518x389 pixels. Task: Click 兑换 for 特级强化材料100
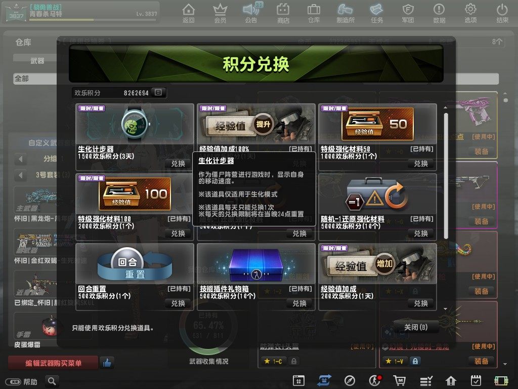pos(178,234)
